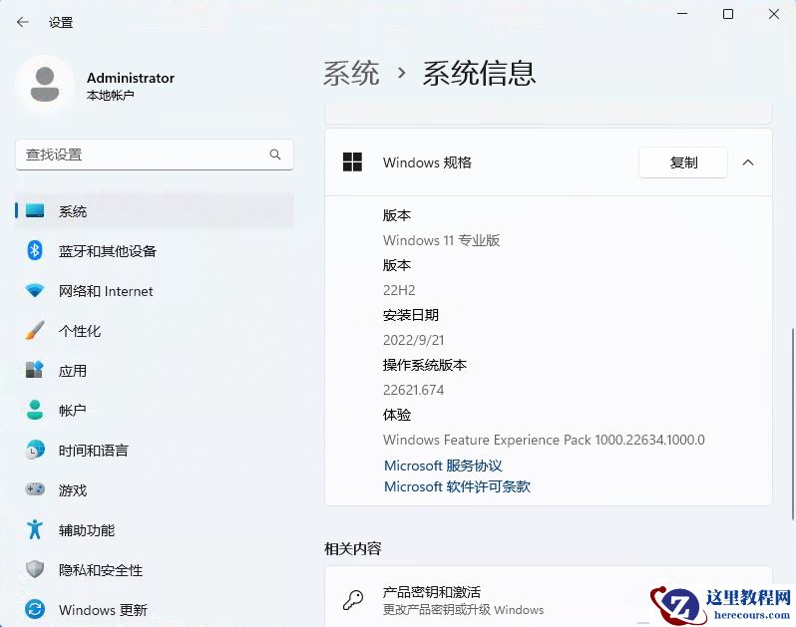Click the Windows Update sync icon
Viewport: 796px width, 627px height.
tap(35, 609)
